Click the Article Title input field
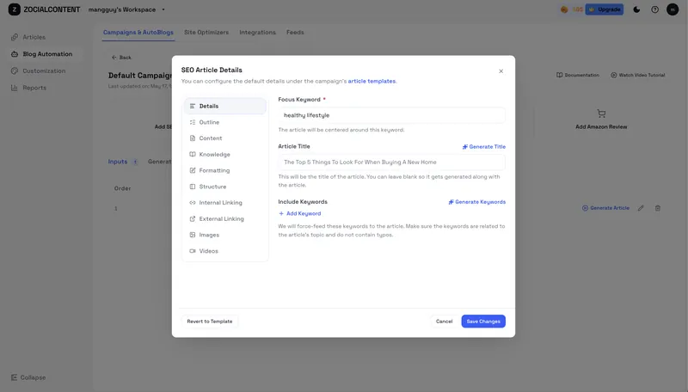This screenshot has height=392, width=688. (x=391, y=162)
